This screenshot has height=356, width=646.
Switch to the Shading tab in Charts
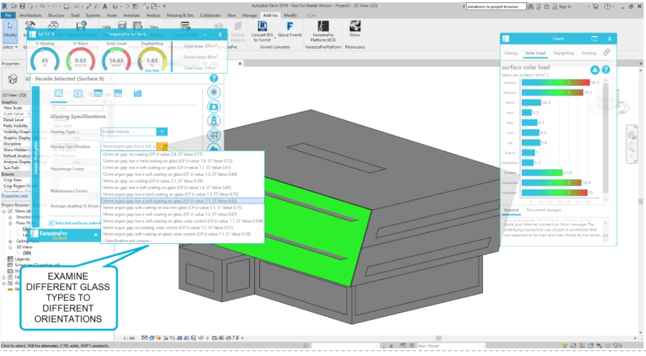(589, 53)
